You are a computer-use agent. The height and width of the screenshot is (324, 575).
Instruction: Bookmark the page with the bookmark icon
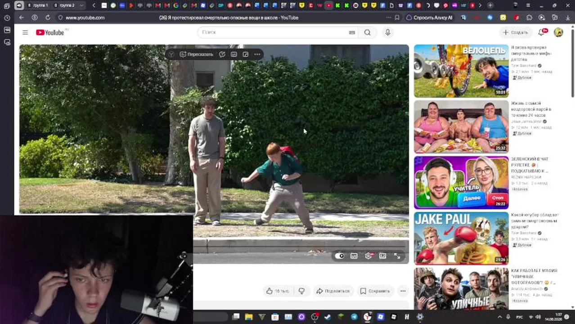coord(397,18)
